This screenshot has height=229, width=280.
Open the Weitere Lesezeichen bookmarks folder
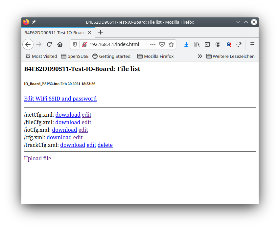tap(230, 56)
